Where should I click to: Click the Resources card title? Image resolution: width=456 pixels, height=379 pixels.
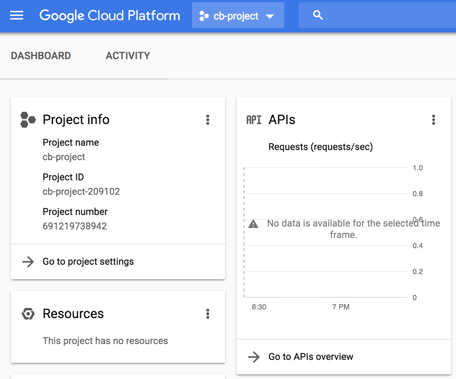pyautogui.click(x=73, y=314)
